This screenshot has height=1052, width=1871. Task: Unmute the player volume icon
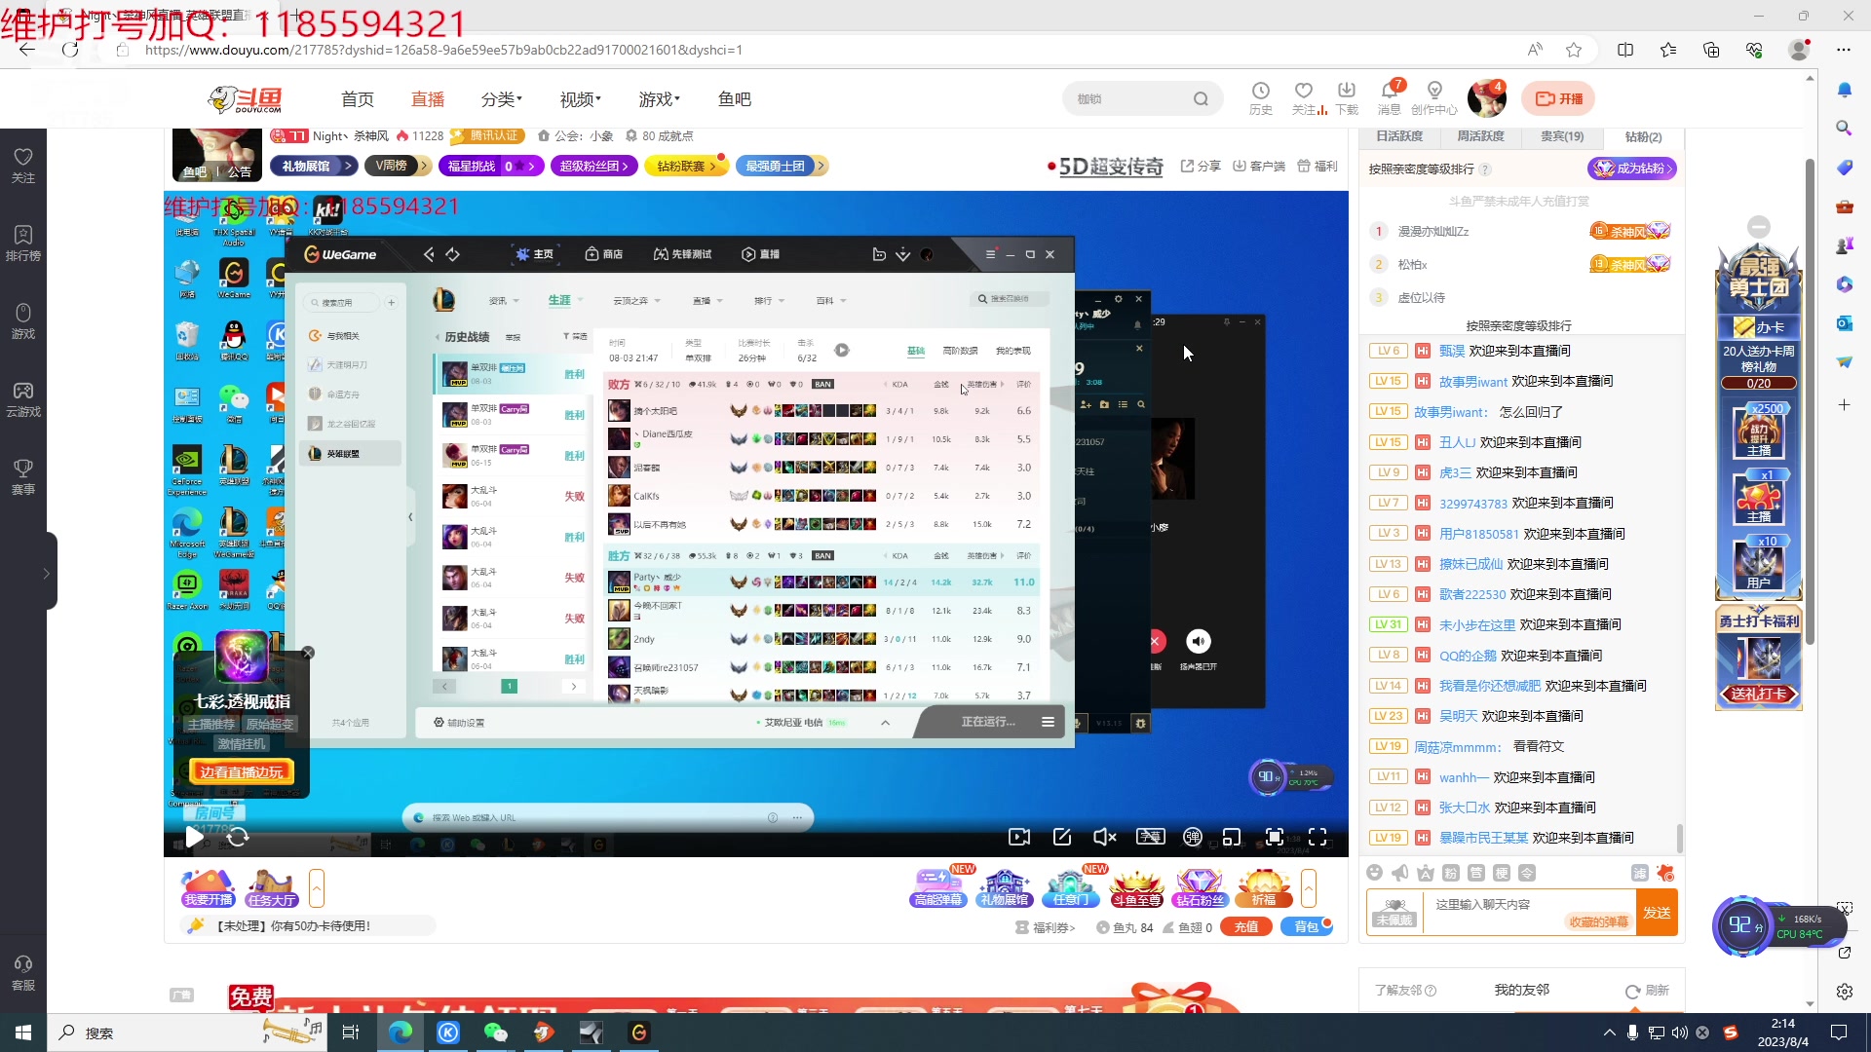[1104, 837]
